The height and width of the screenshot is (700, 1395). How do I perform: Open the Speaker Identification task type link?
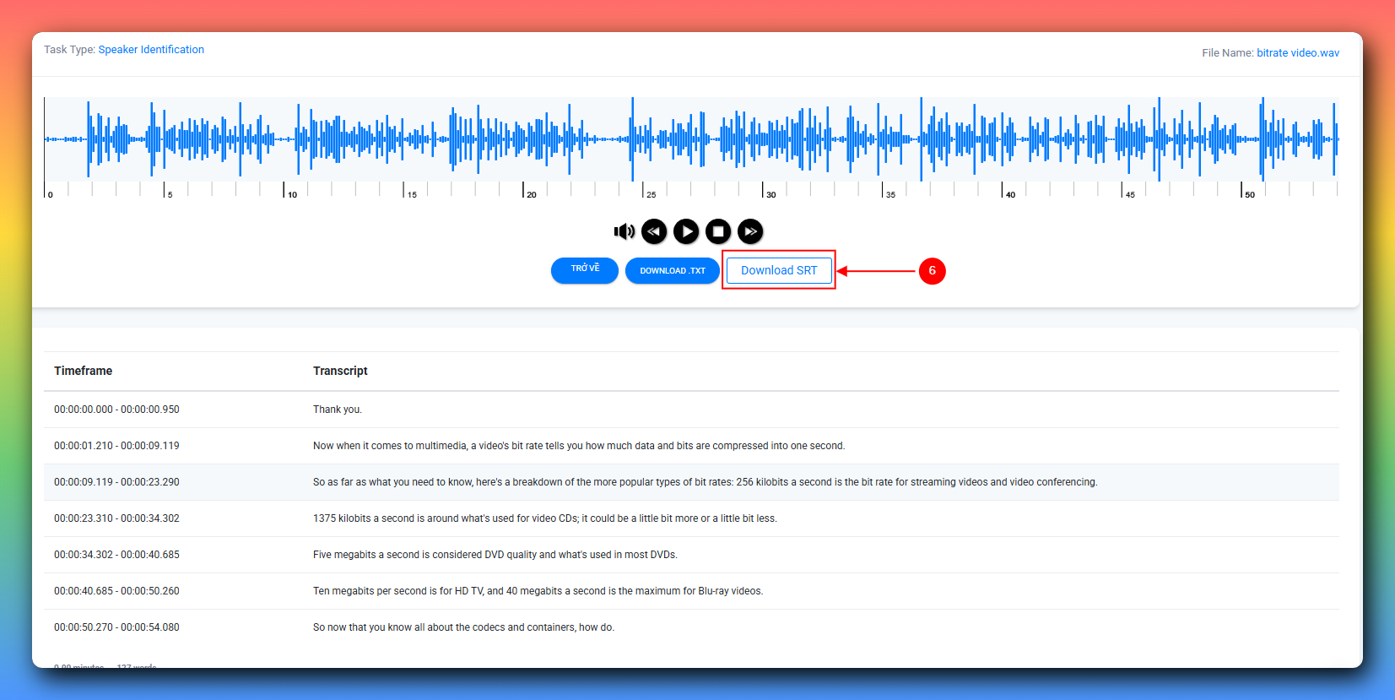pos(151,50)
